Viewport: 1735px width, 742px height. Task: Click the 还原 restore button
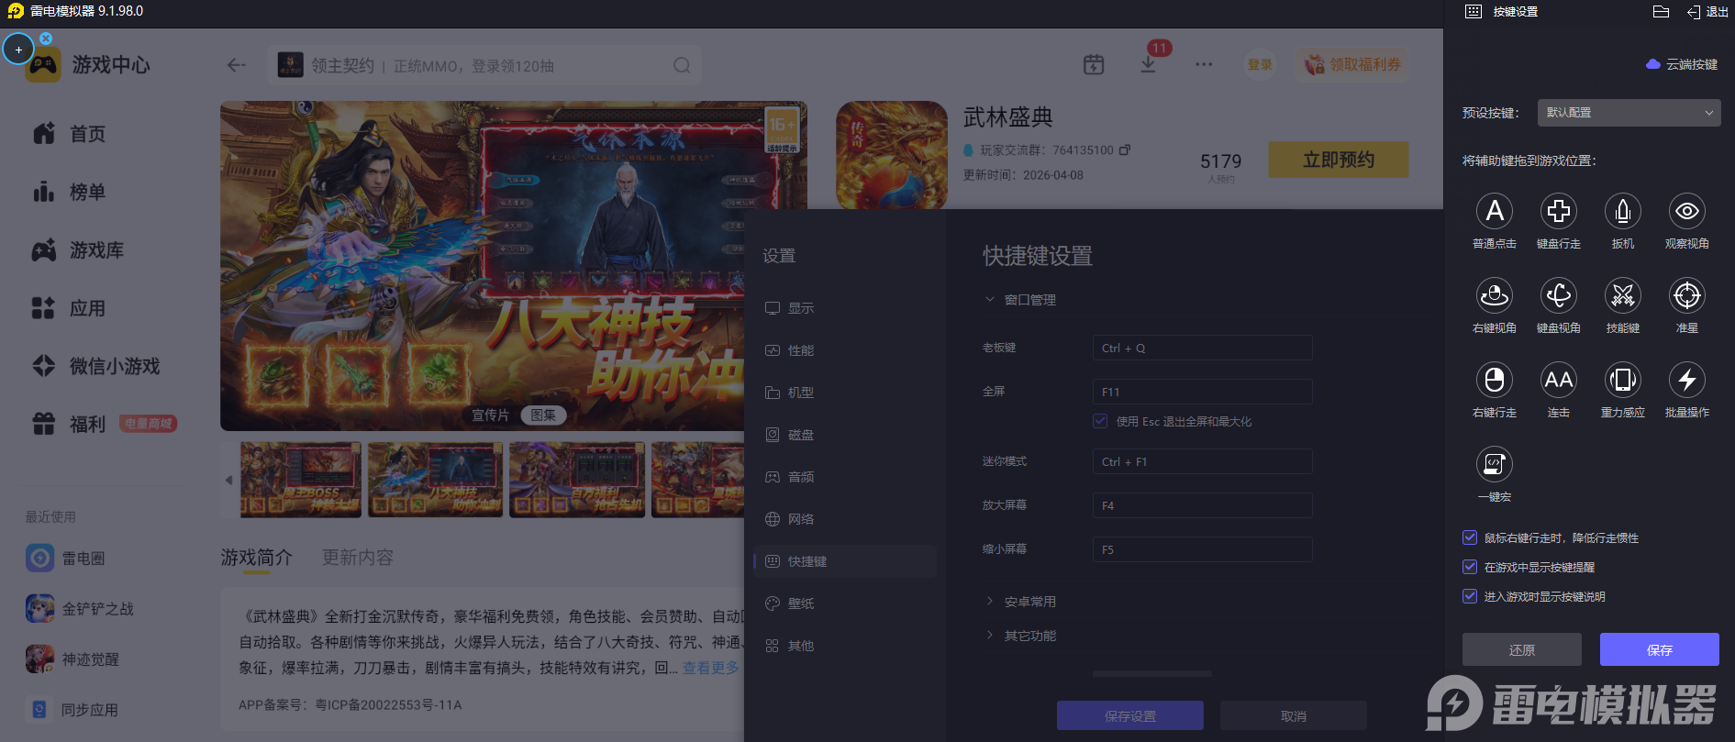(1521, 649)
